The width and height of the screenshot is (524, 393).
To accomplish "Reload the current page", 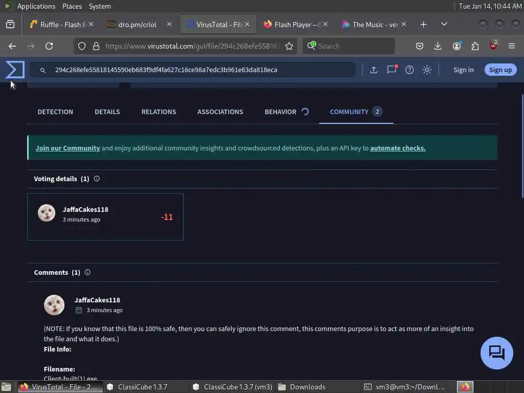I will [49, 46].
